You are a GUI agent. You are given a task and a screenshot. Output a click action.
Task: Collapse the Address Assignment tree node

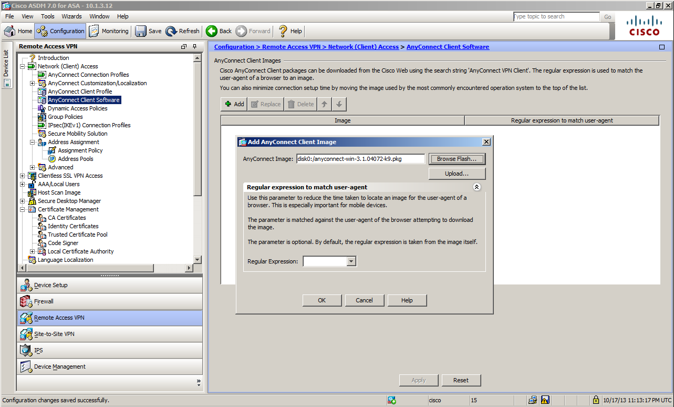pos(33,142)
